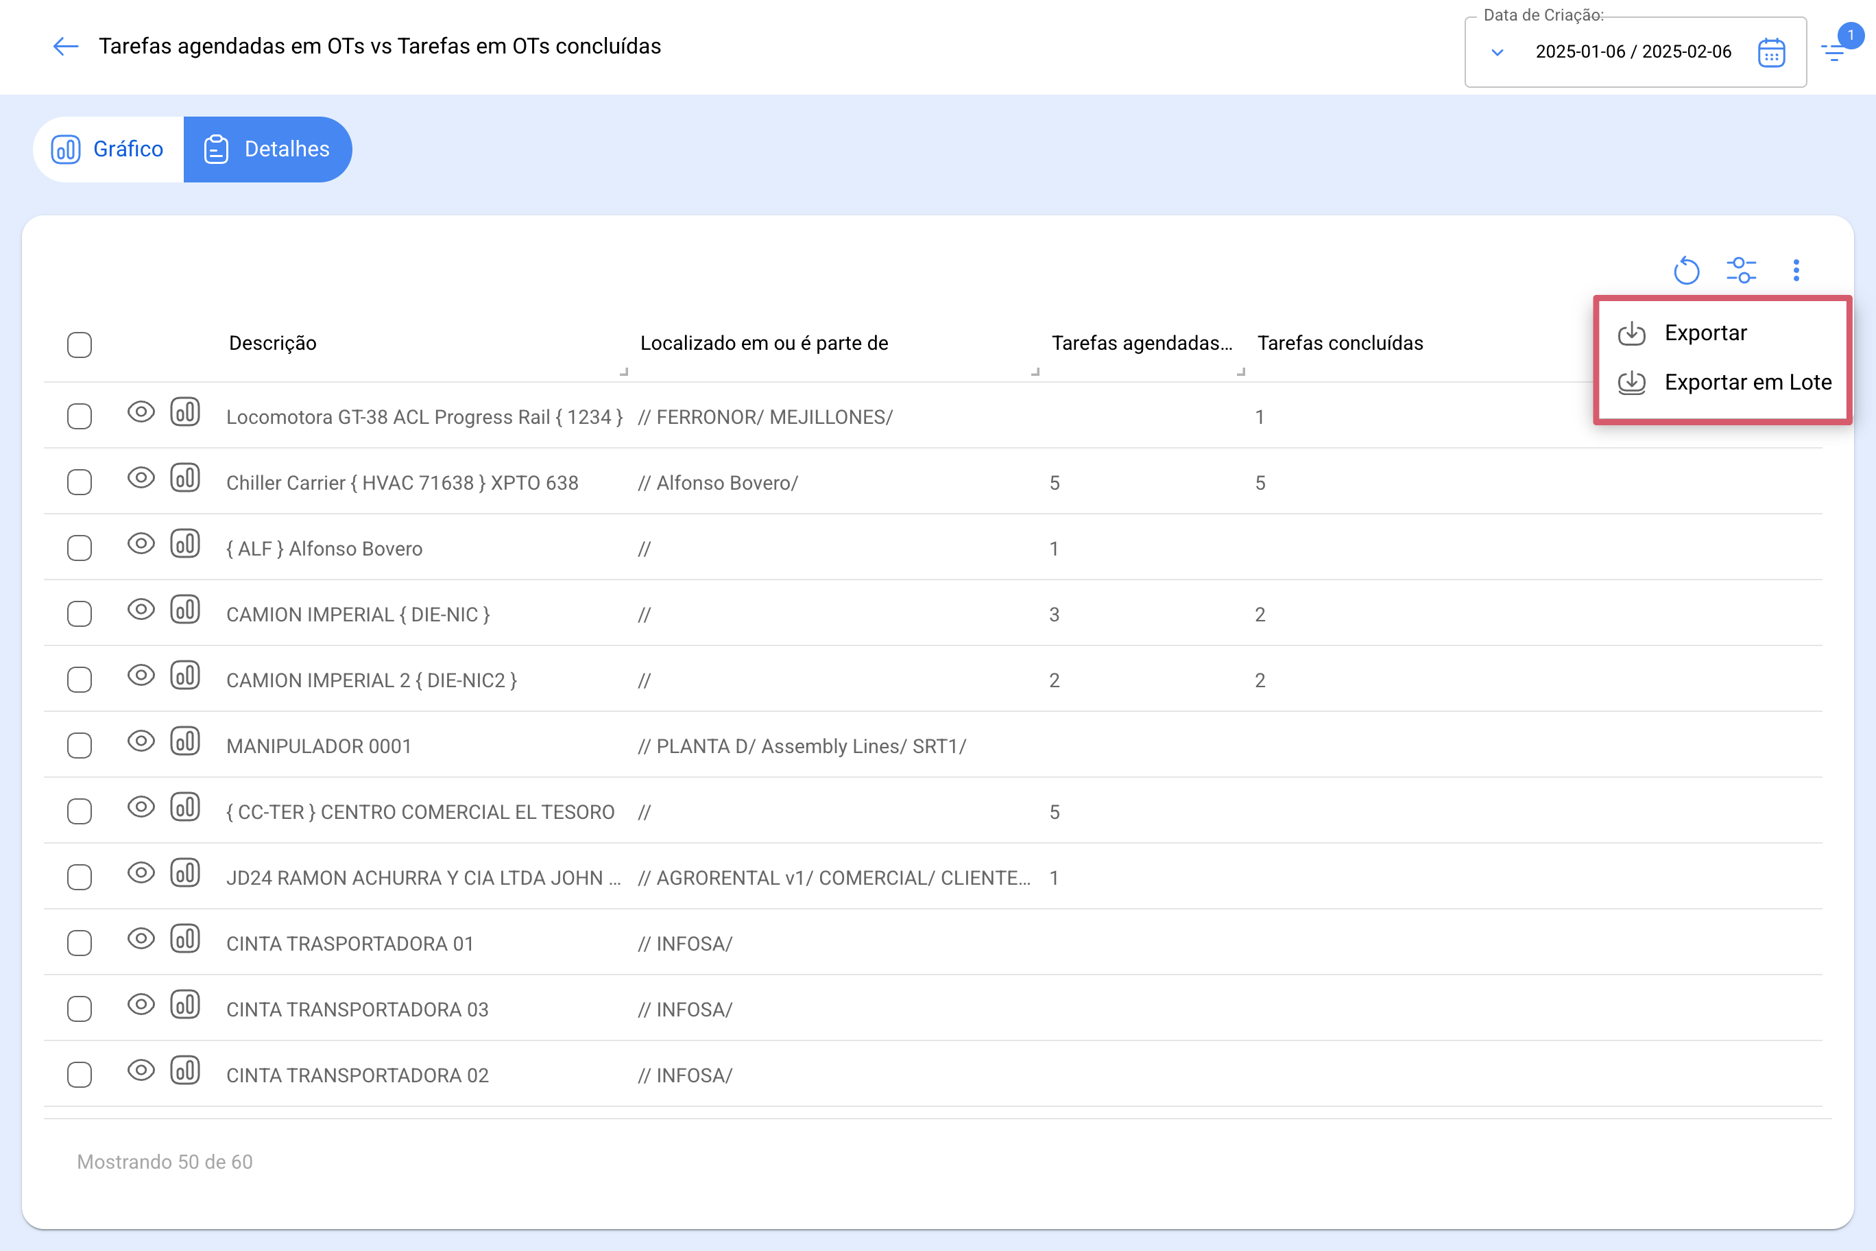This screenshot has width=1876, height=1251.
Task: Select checkbox for CINTA TRANSPORTADORA 03
Action: point(80,1010)
